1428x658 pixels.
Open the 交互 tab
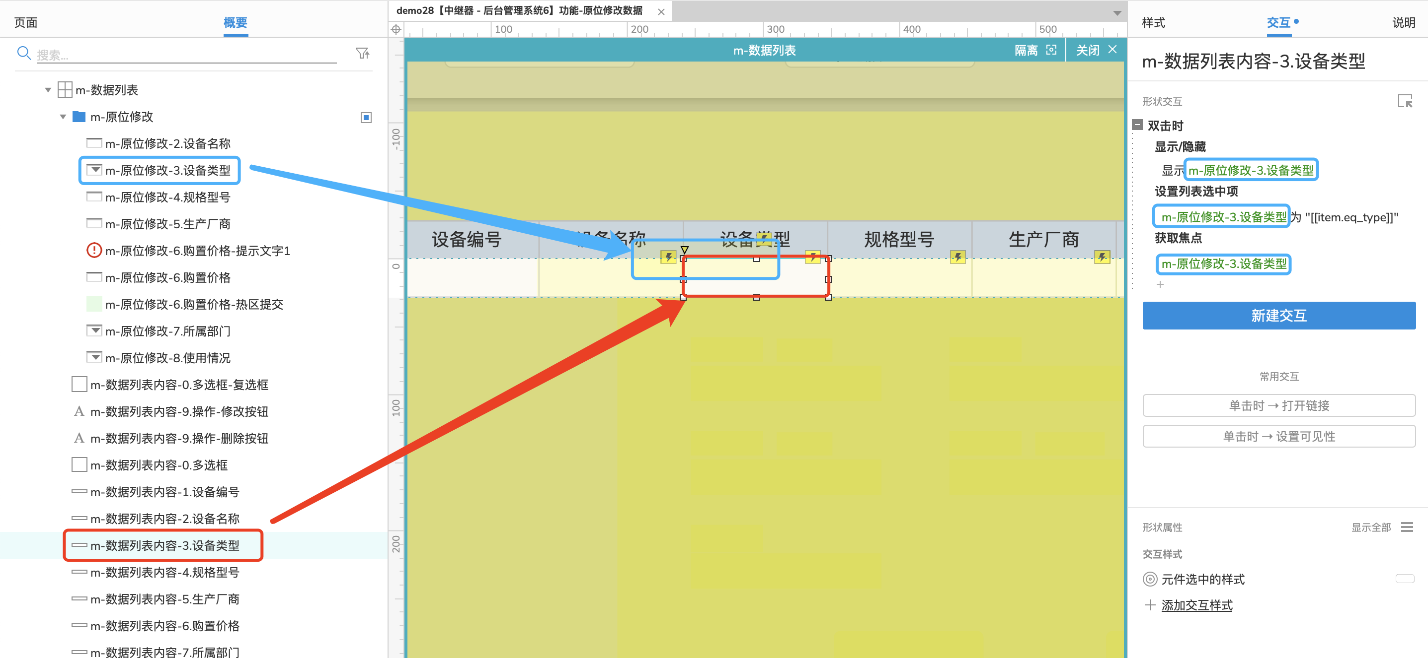tap(1279, 23)
